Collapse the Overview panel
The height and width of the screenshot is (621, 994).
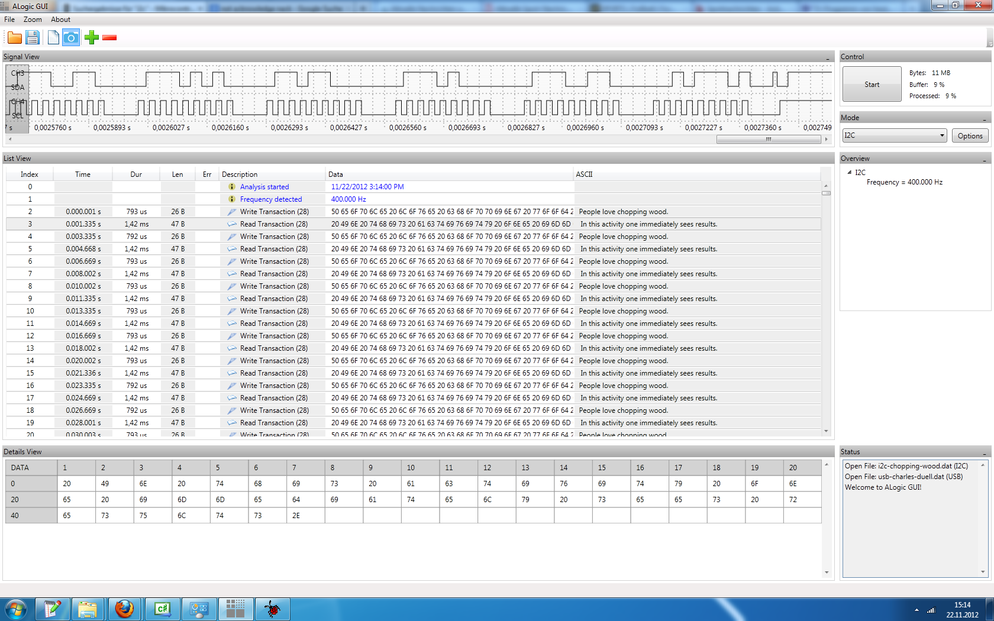coord(985,159)
